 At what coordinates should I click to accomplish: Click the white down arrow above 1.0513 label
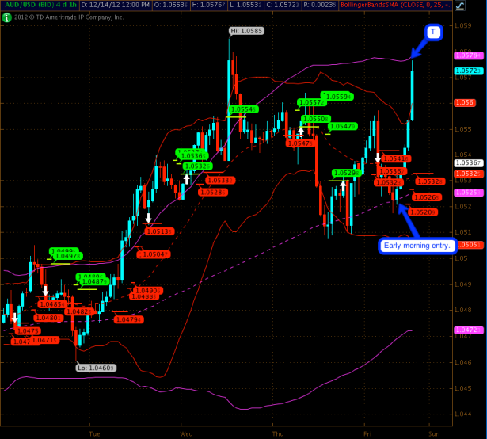coord(148,217)
